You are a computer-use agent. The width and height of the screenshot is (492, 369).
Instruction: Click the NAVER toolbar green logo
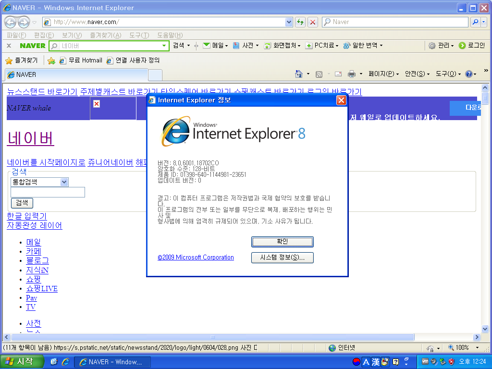pos(32,46)
